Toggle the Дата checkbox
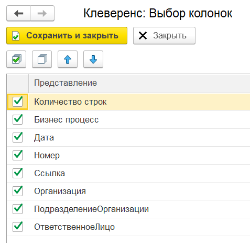The image size is (250, 243). pos(18,137)
